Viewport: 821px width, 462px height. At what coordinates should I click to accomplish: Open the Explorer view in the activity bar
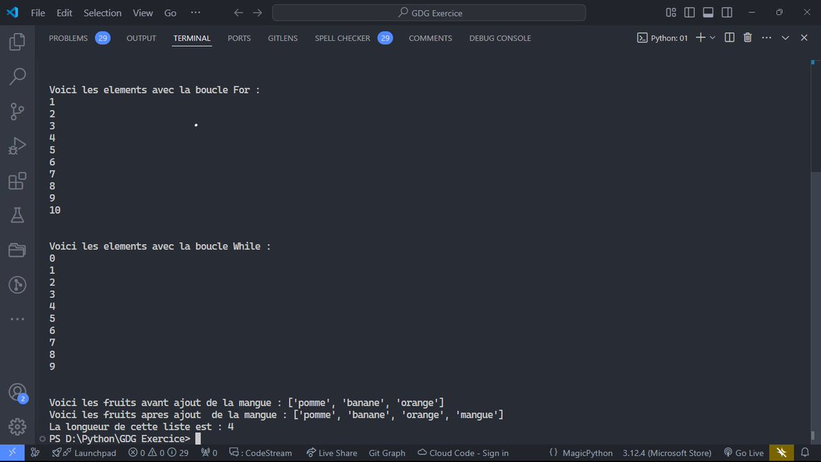(17, 42)
